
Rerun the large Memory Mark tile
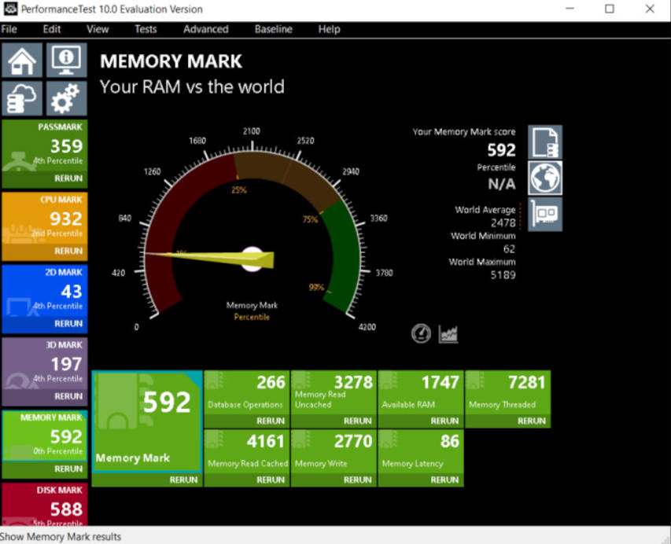tap(183, 480)
